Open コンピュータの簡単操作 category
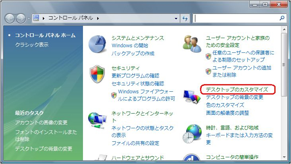The height and width of the screenshot is (164, 291). (x=232, y=157)
